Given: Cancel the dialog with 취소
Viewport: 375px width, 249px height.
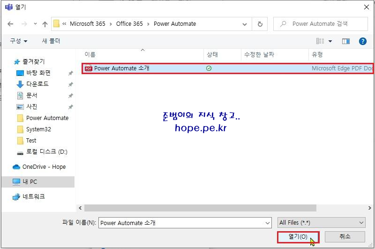Looking at the screenshot, I should [345, 237].
